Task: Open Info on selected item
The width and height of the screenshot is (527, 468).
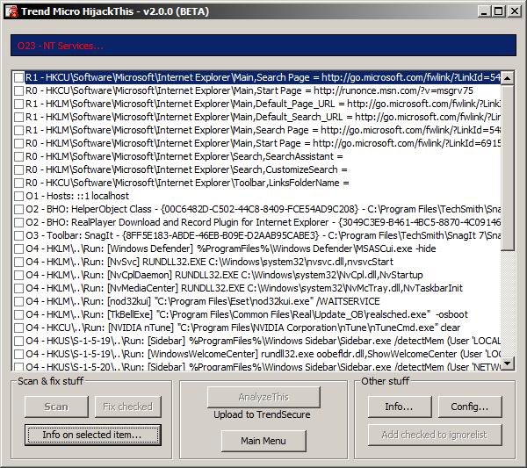Action: (93, 435)
